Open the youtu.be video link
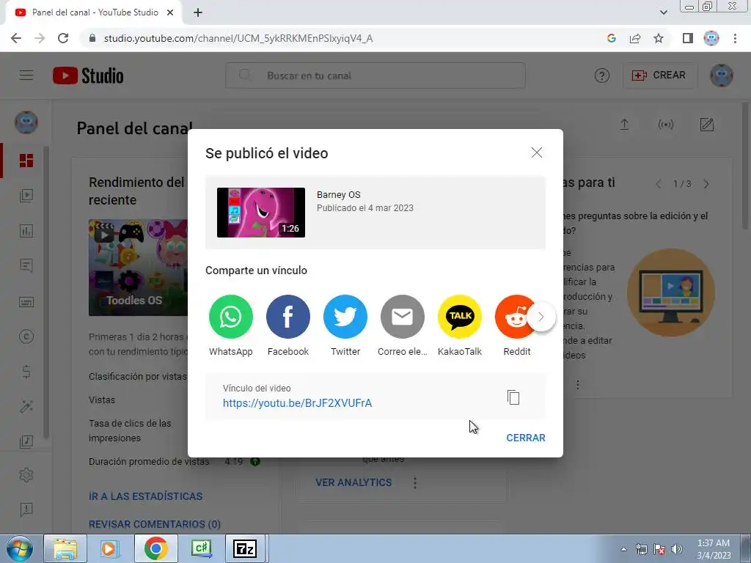Screen dimensions: 751x563 297,403
